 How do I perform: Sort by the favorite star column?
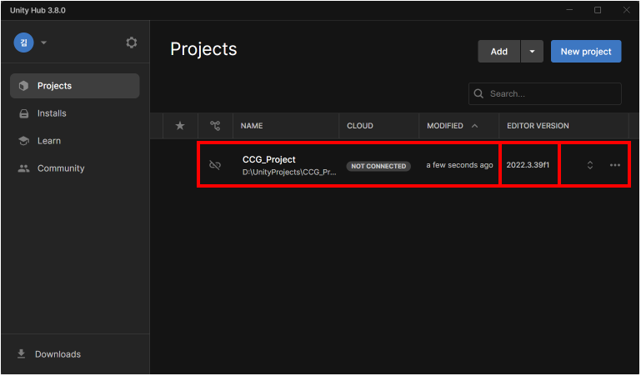(180, 125)
